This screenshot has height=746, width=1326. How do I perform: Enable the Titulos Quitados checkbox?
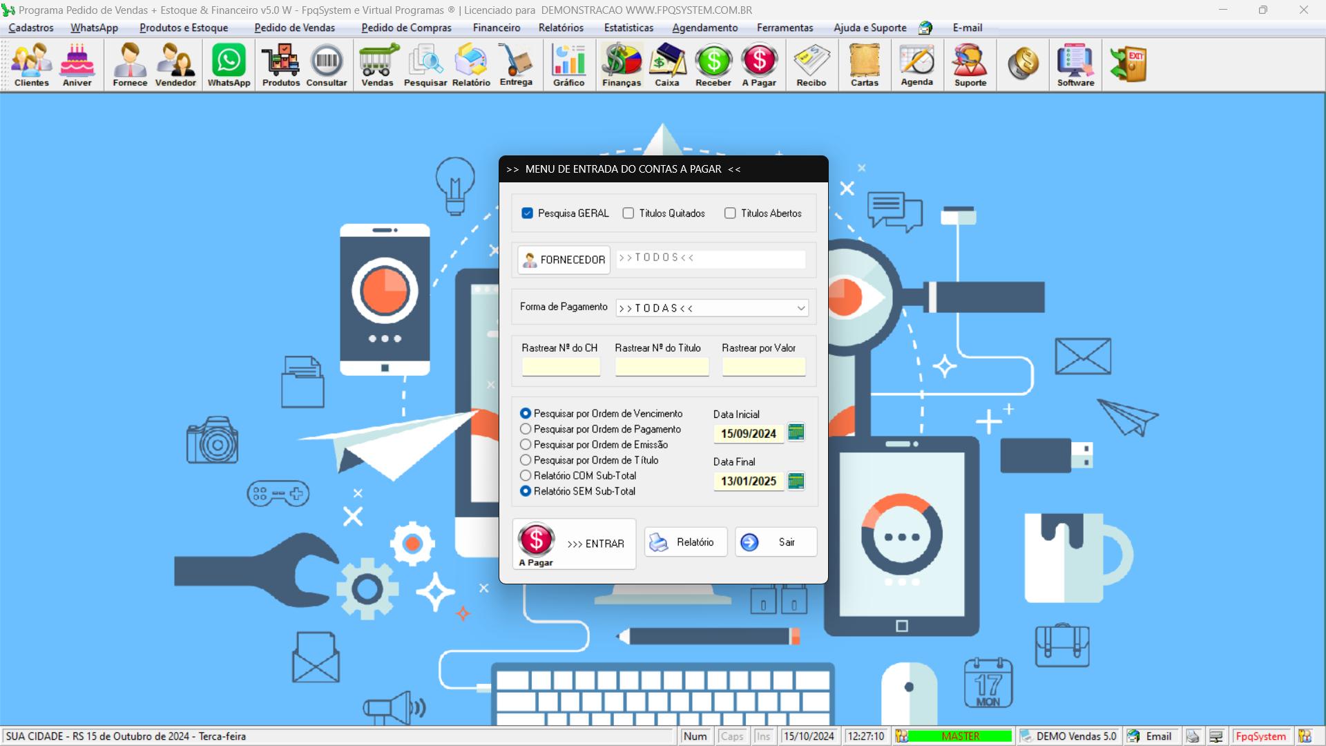click(628, 213)
